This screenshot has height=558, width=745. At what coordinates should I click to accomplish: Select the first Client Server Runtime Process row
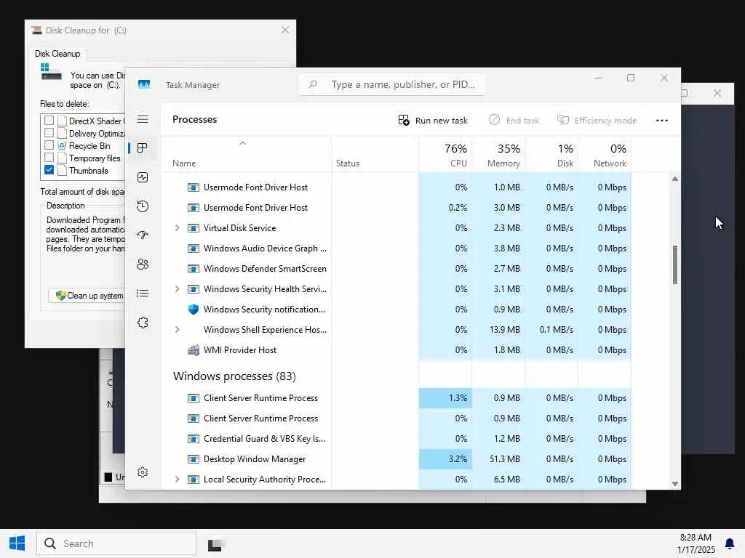point(397,398)
